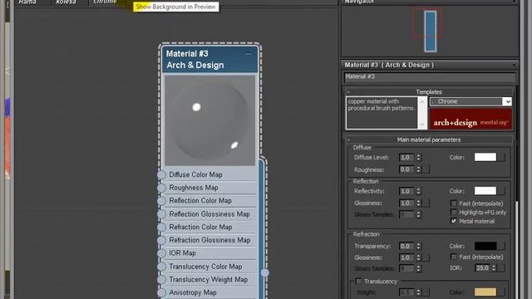Image resolution: width=532 pixels, height=299 pixels.
Task: Click the Diffuse Level value field
Action: [406, 157]
